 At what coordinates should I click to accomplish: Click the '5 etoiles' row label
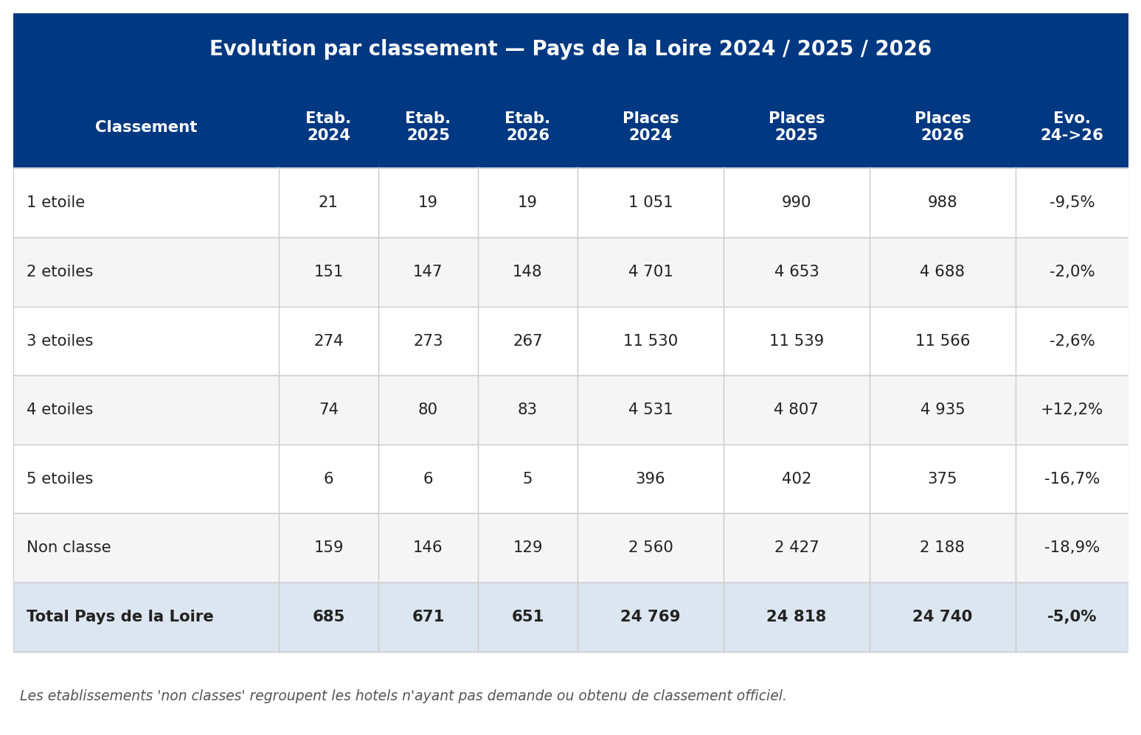tap(60, 479)
